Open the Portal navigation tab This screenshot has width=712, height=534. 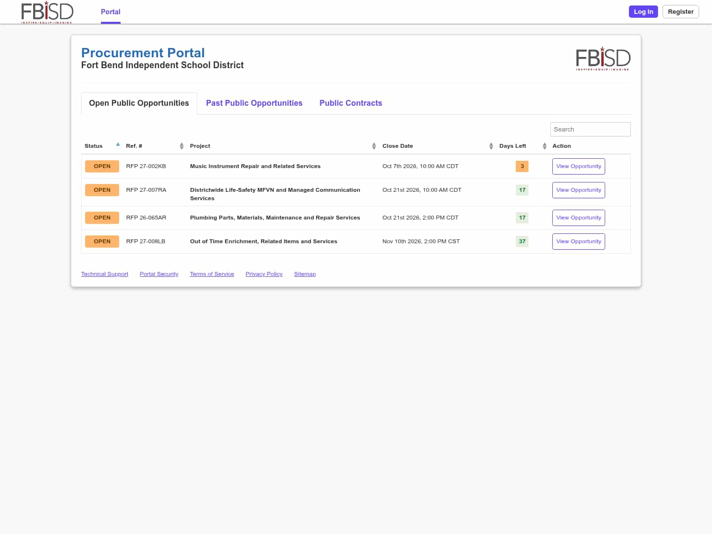tap(111, 12)
